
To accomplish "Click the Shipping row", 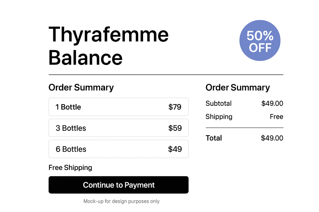I will click(x=219, y=117).
